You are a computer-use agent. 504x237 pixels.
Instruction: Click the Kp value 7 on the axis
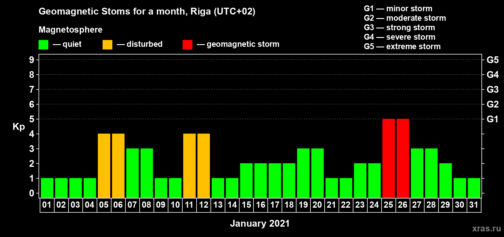point(32,89)
